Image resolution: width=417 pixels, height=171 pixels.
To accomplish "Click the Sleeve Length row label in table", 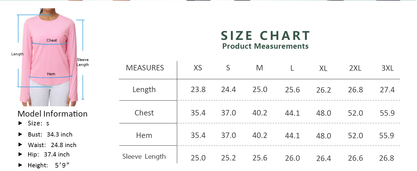I will point(144,156).
